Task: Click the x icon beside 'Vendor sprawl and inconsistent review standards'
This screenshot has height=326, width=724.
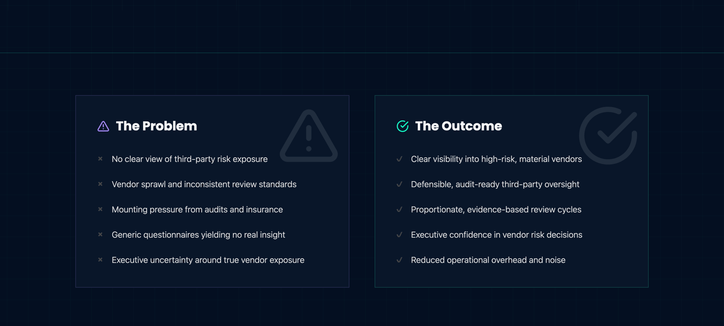Action: point(100,184)
